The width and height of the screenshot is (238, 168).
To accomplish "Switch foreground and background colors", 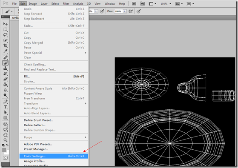I will (7, 145).
